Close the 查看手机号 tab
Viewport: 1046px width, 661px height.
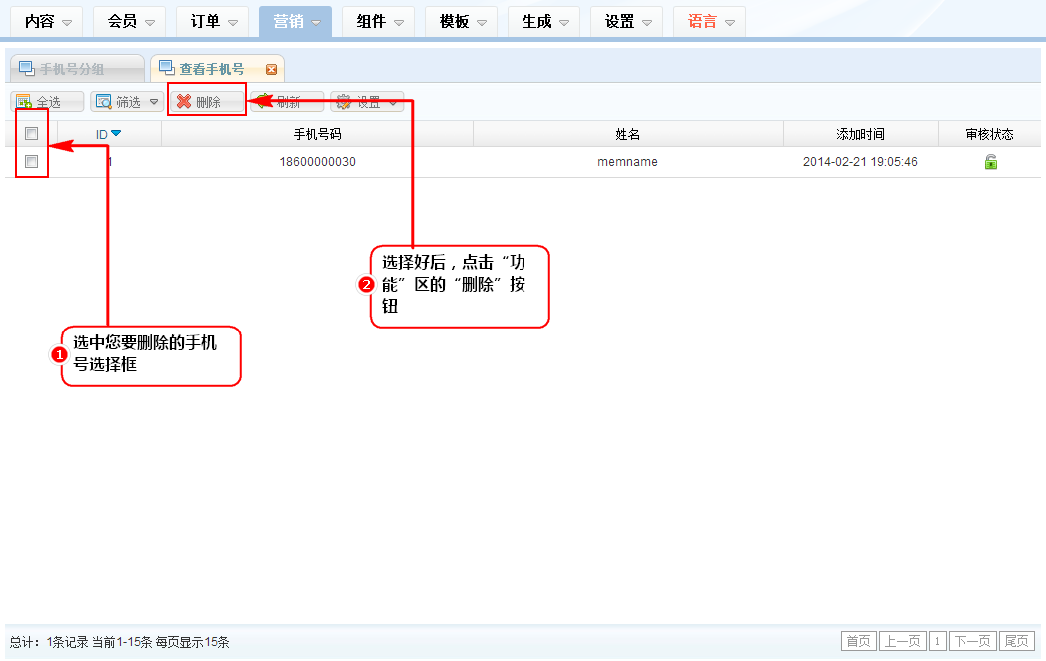coord(271,70)
